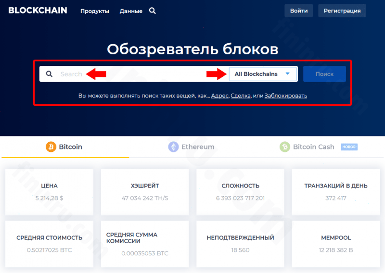
Task: Follow the Сделка link
Action: click(241, 96)
